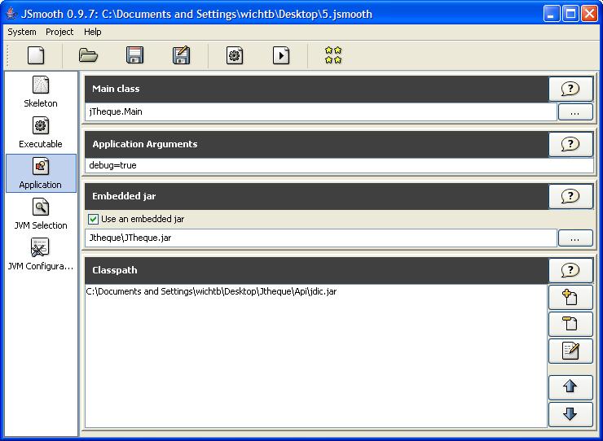Click the New project toolbar icon
Viewport: 603px width, 441px height.
36,55
